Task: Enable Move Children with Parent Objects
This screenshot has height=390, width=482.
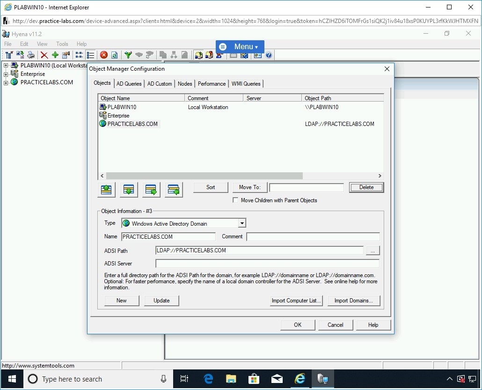Action: click(x=235, y=200)
